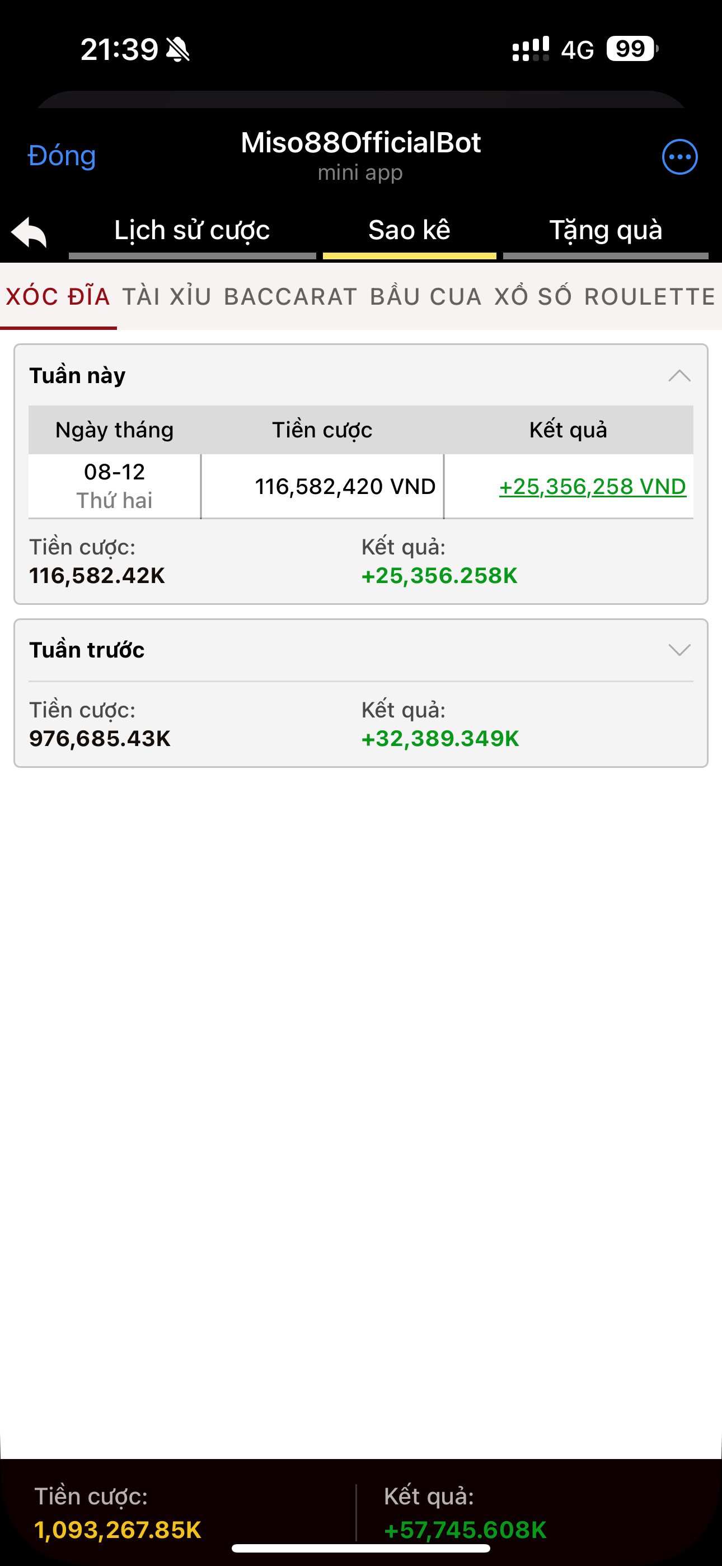Open the three-dot more options menu
Screen dimensions: 722x1566
click(x=679, y=157)
